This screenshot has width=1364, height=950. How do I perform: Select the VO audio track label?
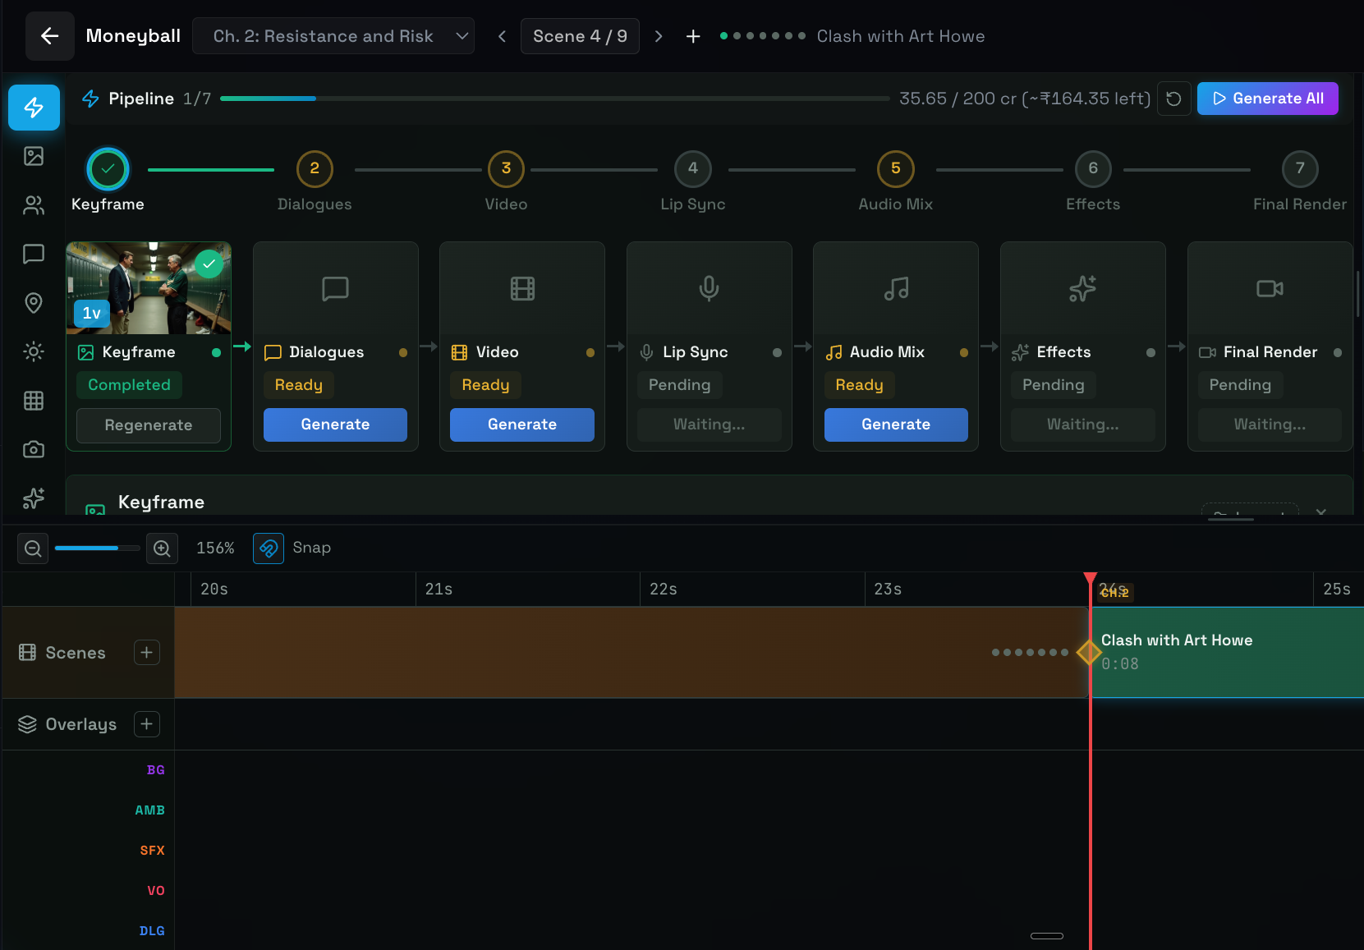[155, 891]
